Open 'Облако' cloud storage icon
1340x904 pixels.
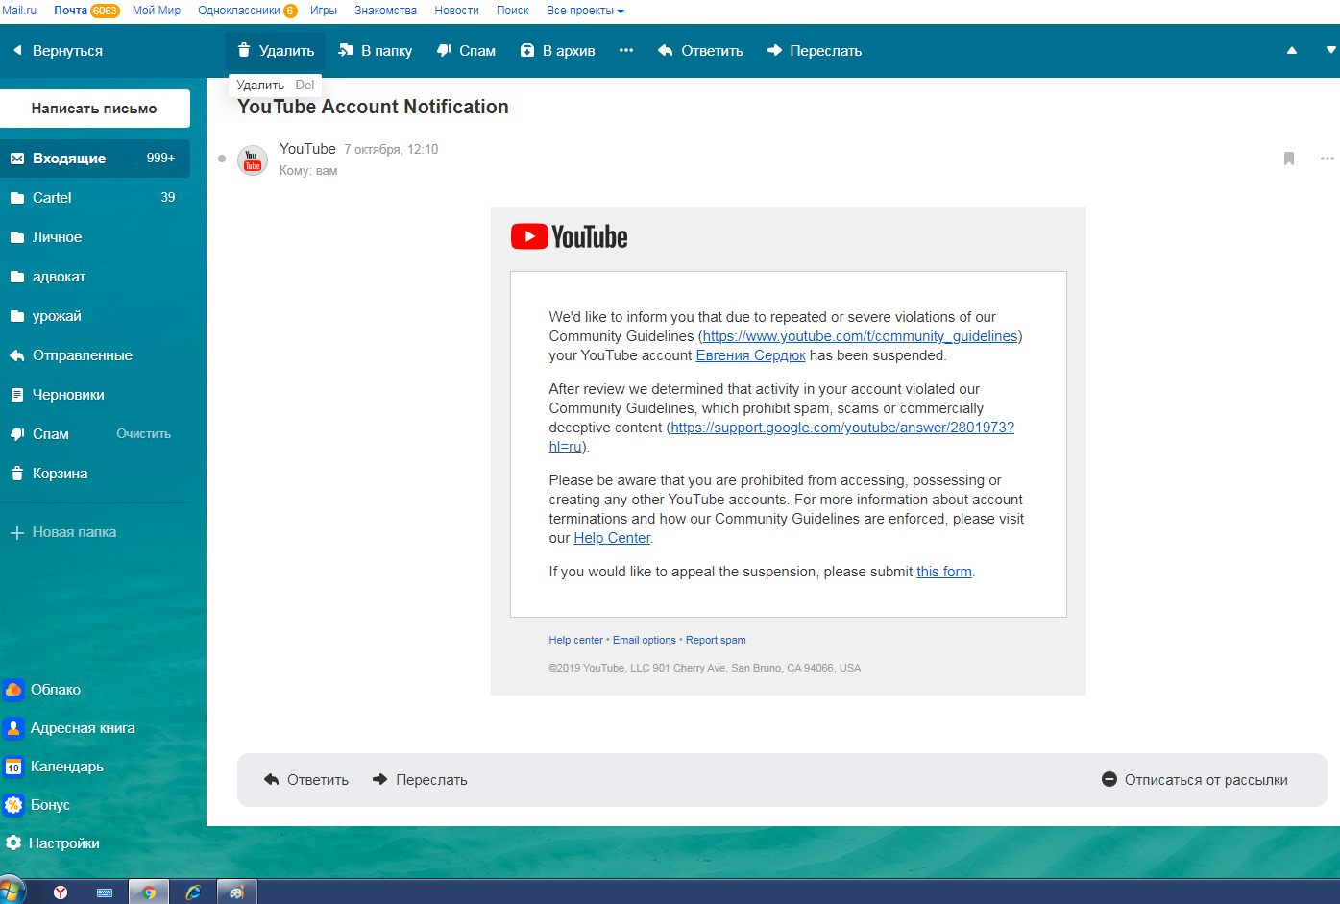pos(13,690)
